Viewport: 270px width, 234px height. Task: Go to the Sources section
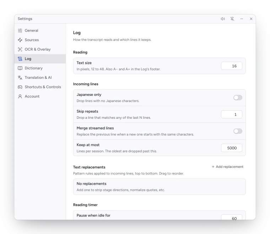pos(40,40)
